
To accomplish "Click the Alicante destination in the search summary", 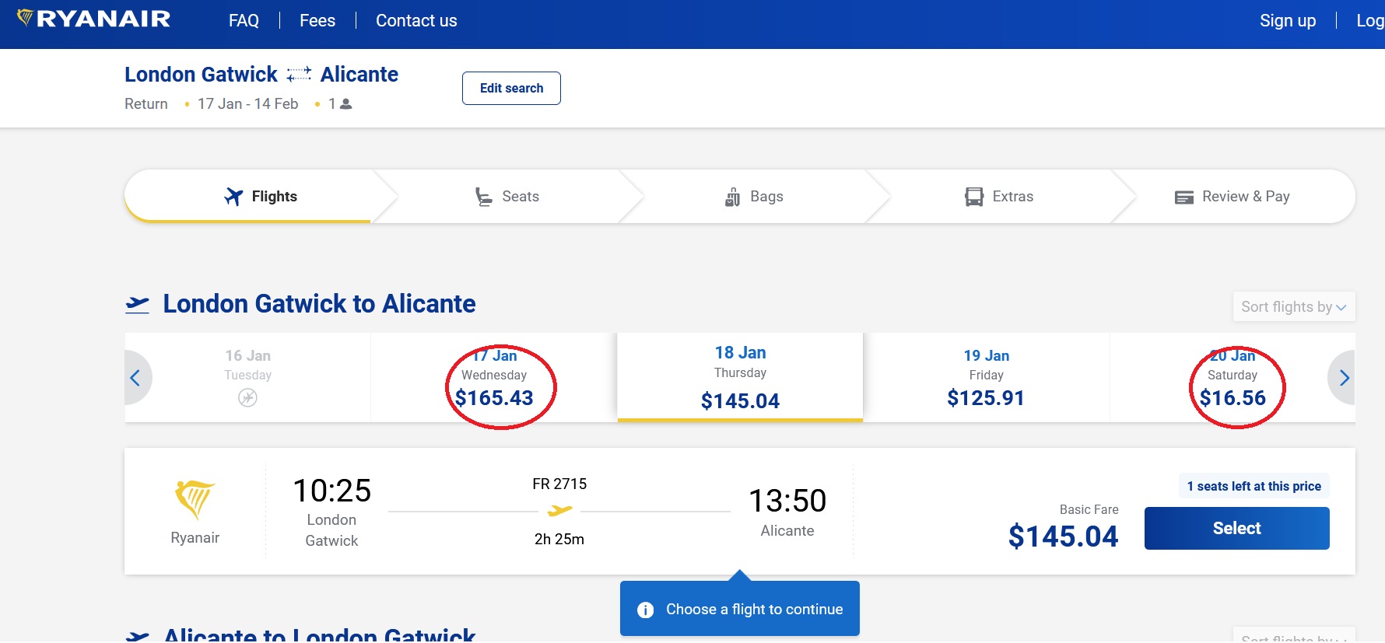I will coord(359,75).
